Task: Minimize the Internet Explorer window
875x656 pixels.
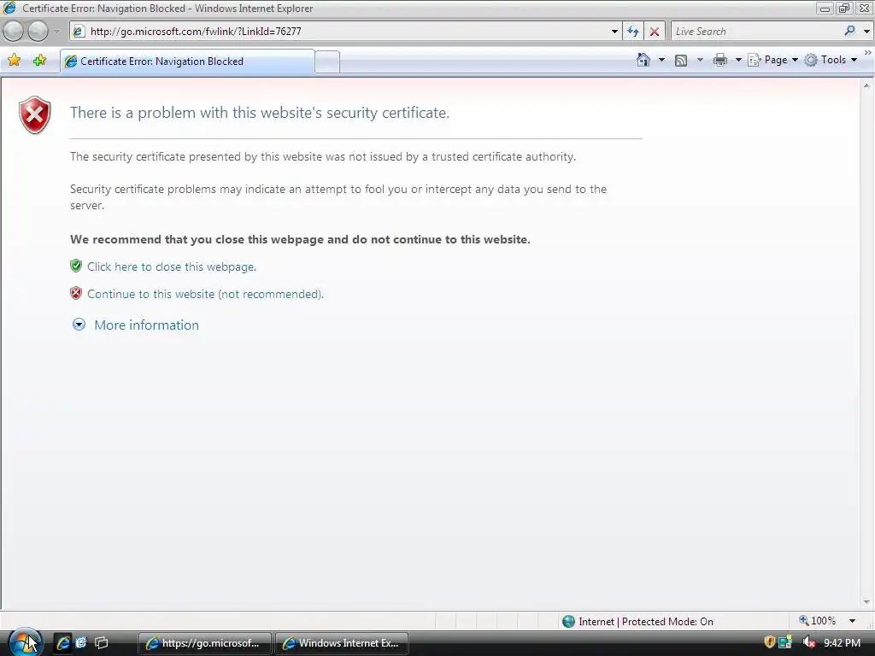Action: (x=825, y=9)
